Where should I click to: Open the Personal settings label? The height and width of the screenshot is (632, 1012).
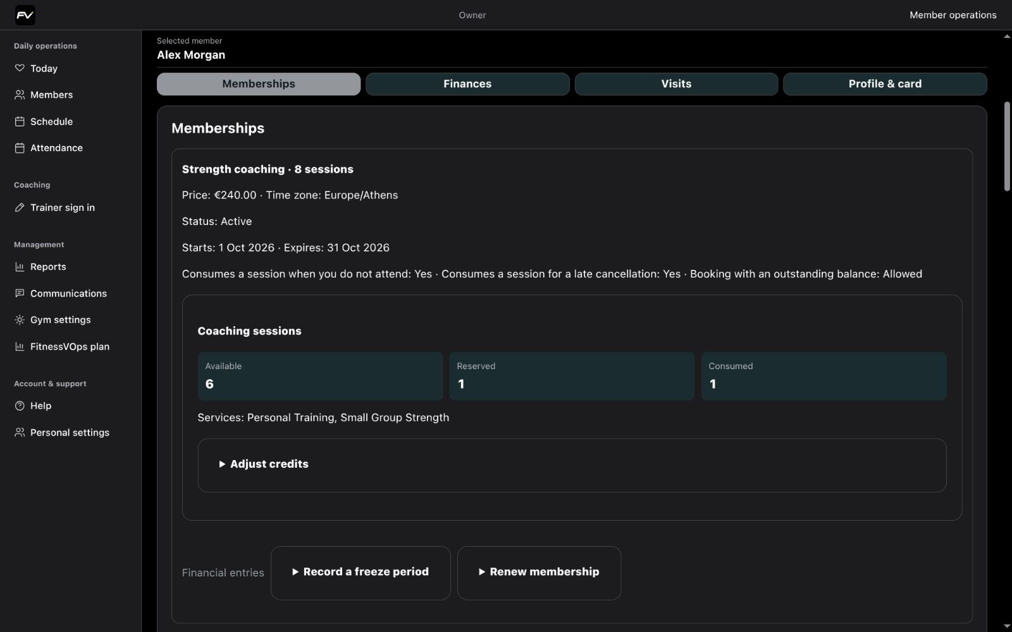[x=70, y=432]
